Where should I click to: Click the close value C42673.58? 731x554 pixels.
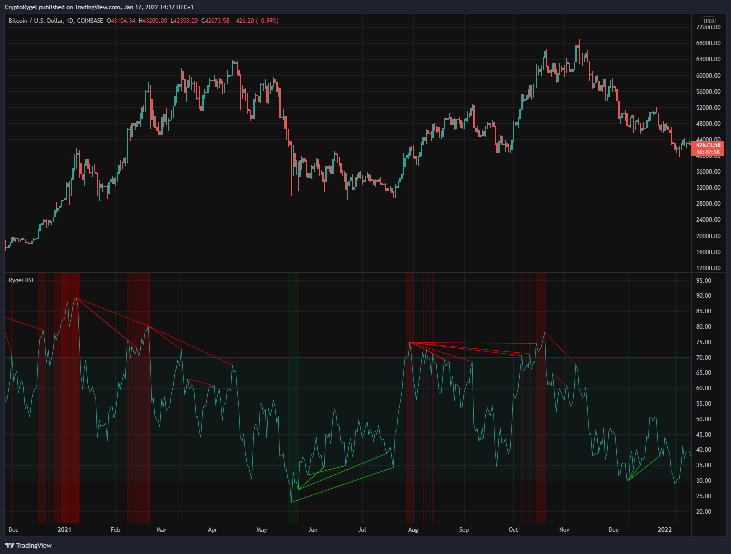pyautogui.click(x=215, y=21)
